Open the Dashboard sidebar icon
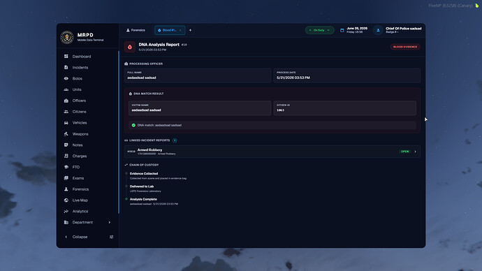This screenshot has height=271, width=482. [66, 57]
